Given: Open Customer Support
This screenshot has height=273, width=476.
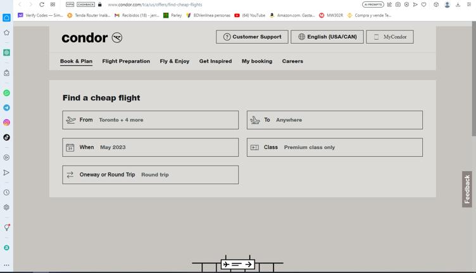Looking at the screenshot, I should [252, 37].
